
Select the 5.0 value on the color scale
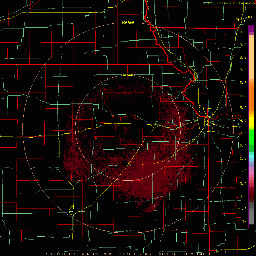click(x=243, y=108)
